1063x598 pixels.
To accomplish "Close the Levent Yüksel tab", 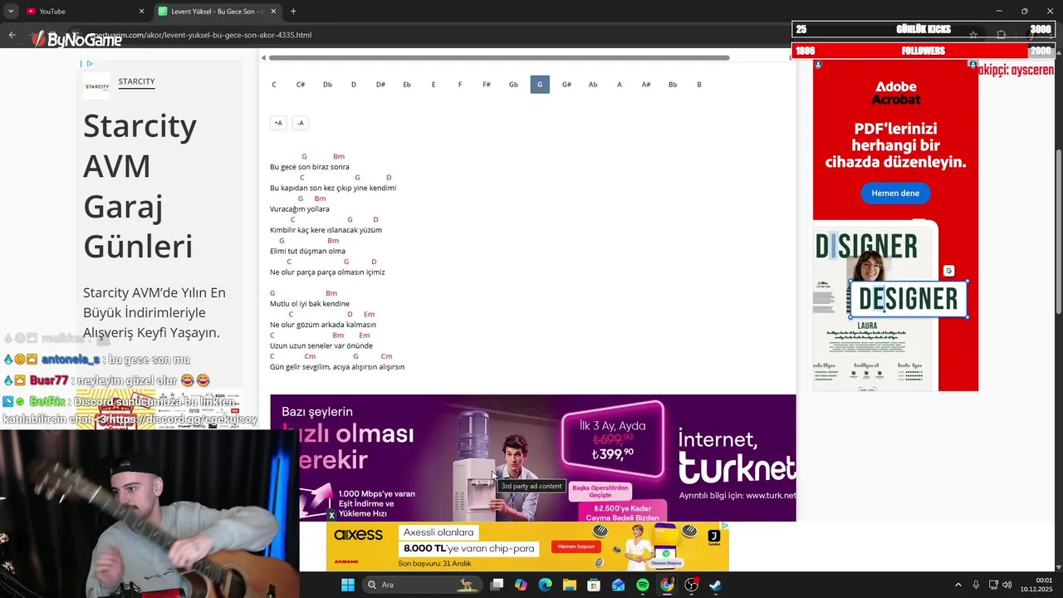I will click(273, 11).
